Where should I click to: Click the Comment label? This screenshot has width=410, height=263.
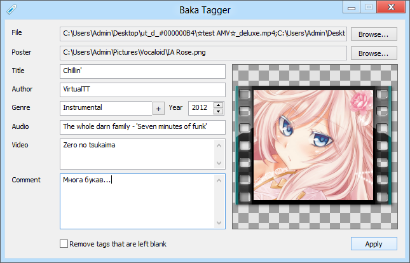pyautogui.click(x=26, y=180)
